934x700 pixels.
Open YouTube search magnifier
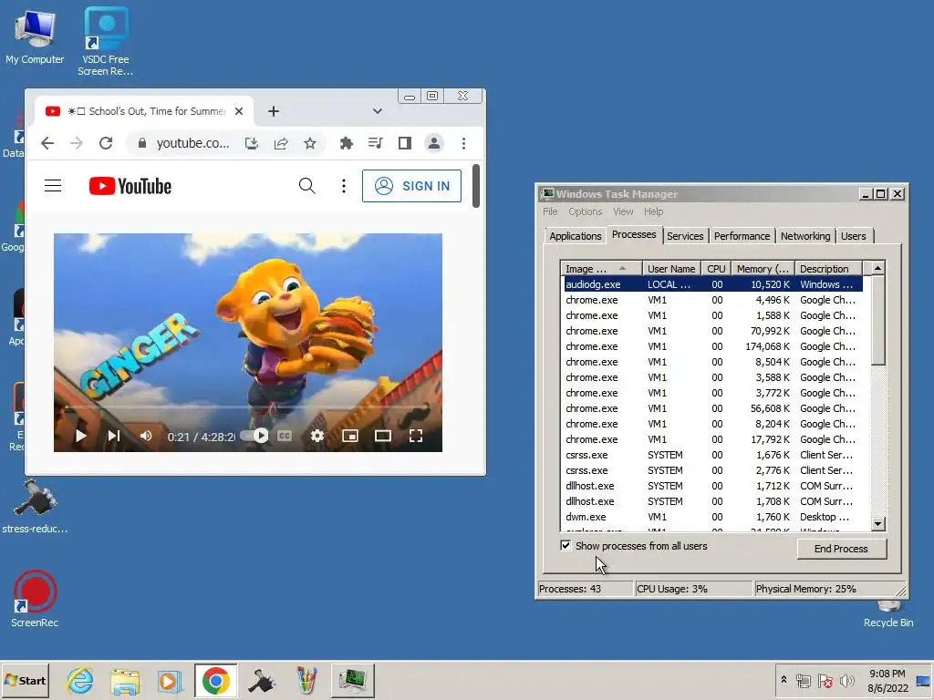306,186
